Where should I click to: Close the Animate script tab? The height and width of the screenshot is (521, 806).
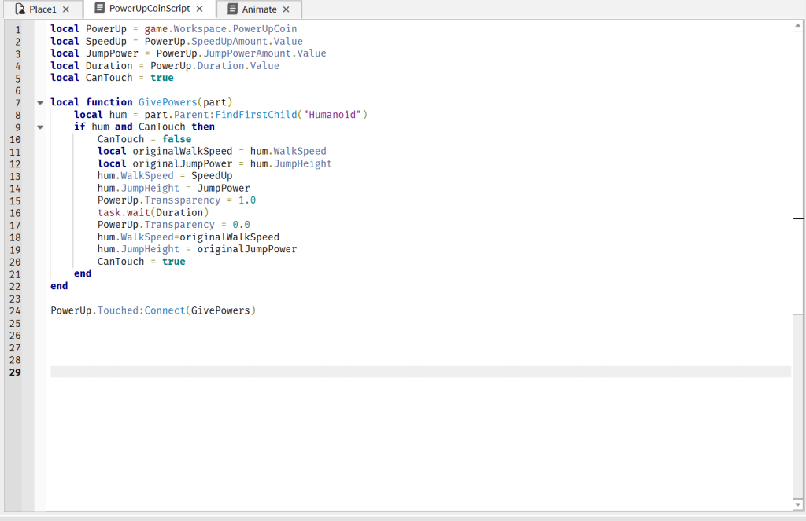(x=286, y=9)
